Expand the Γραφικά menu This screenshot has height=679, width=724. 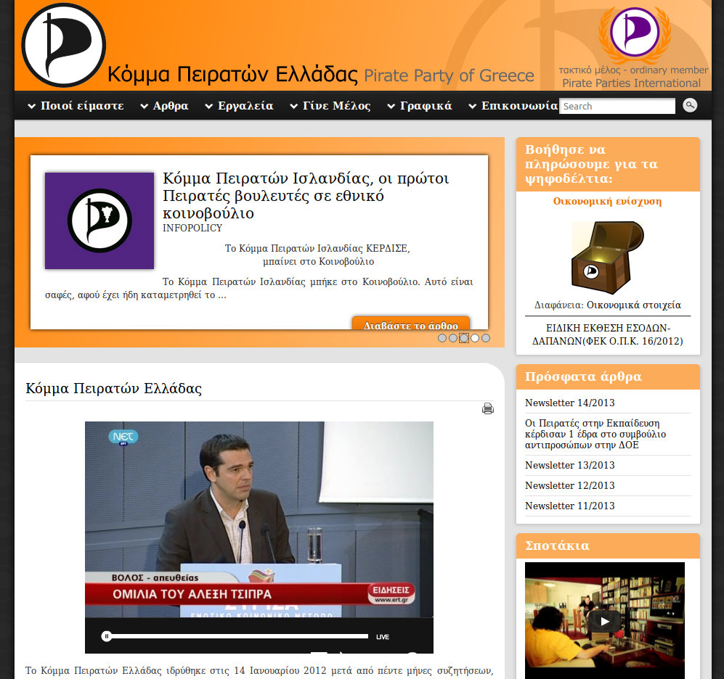coord(419,106)
